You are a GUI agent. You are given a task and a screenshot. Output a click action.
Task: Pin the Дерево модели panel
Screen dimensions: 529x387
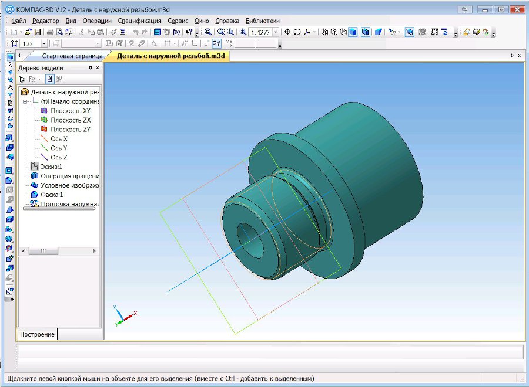coord(91,68)
